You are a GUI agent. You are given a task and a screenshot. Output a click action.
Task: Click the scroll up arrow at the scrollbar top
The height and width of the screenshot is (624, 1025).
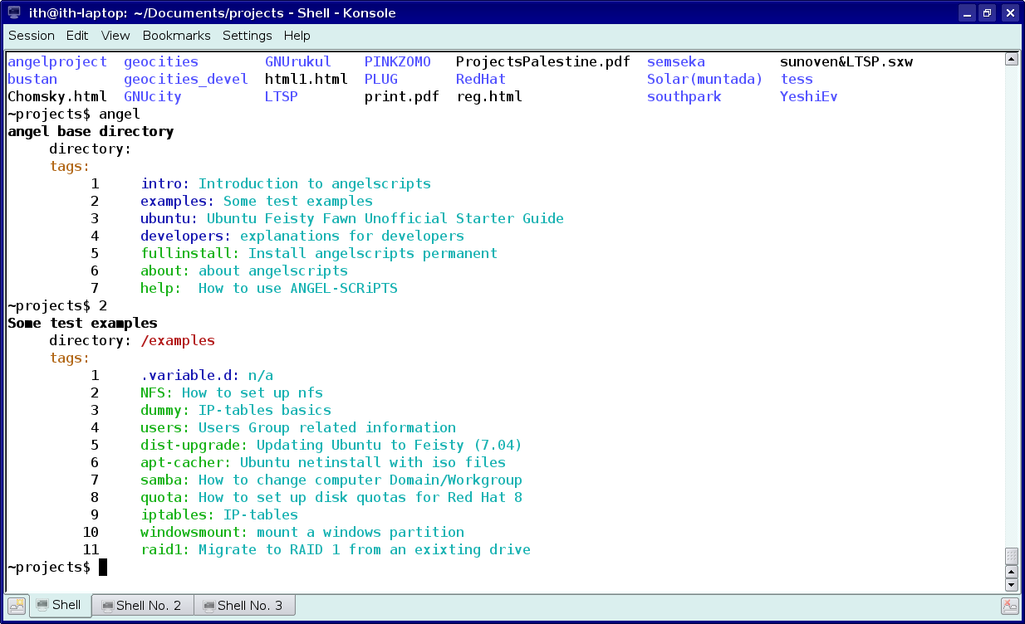tap(1011, 59)
